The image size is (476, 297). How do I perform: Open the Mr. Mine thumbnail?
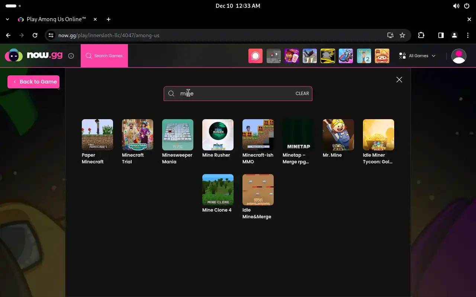338,135
